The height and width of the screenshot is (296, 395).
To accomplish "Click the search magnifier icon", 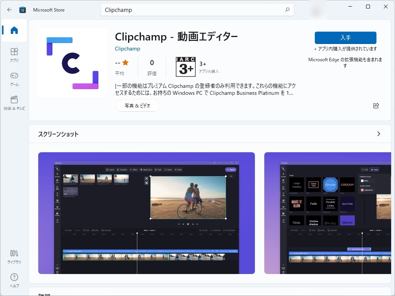I will coord(287,10).
